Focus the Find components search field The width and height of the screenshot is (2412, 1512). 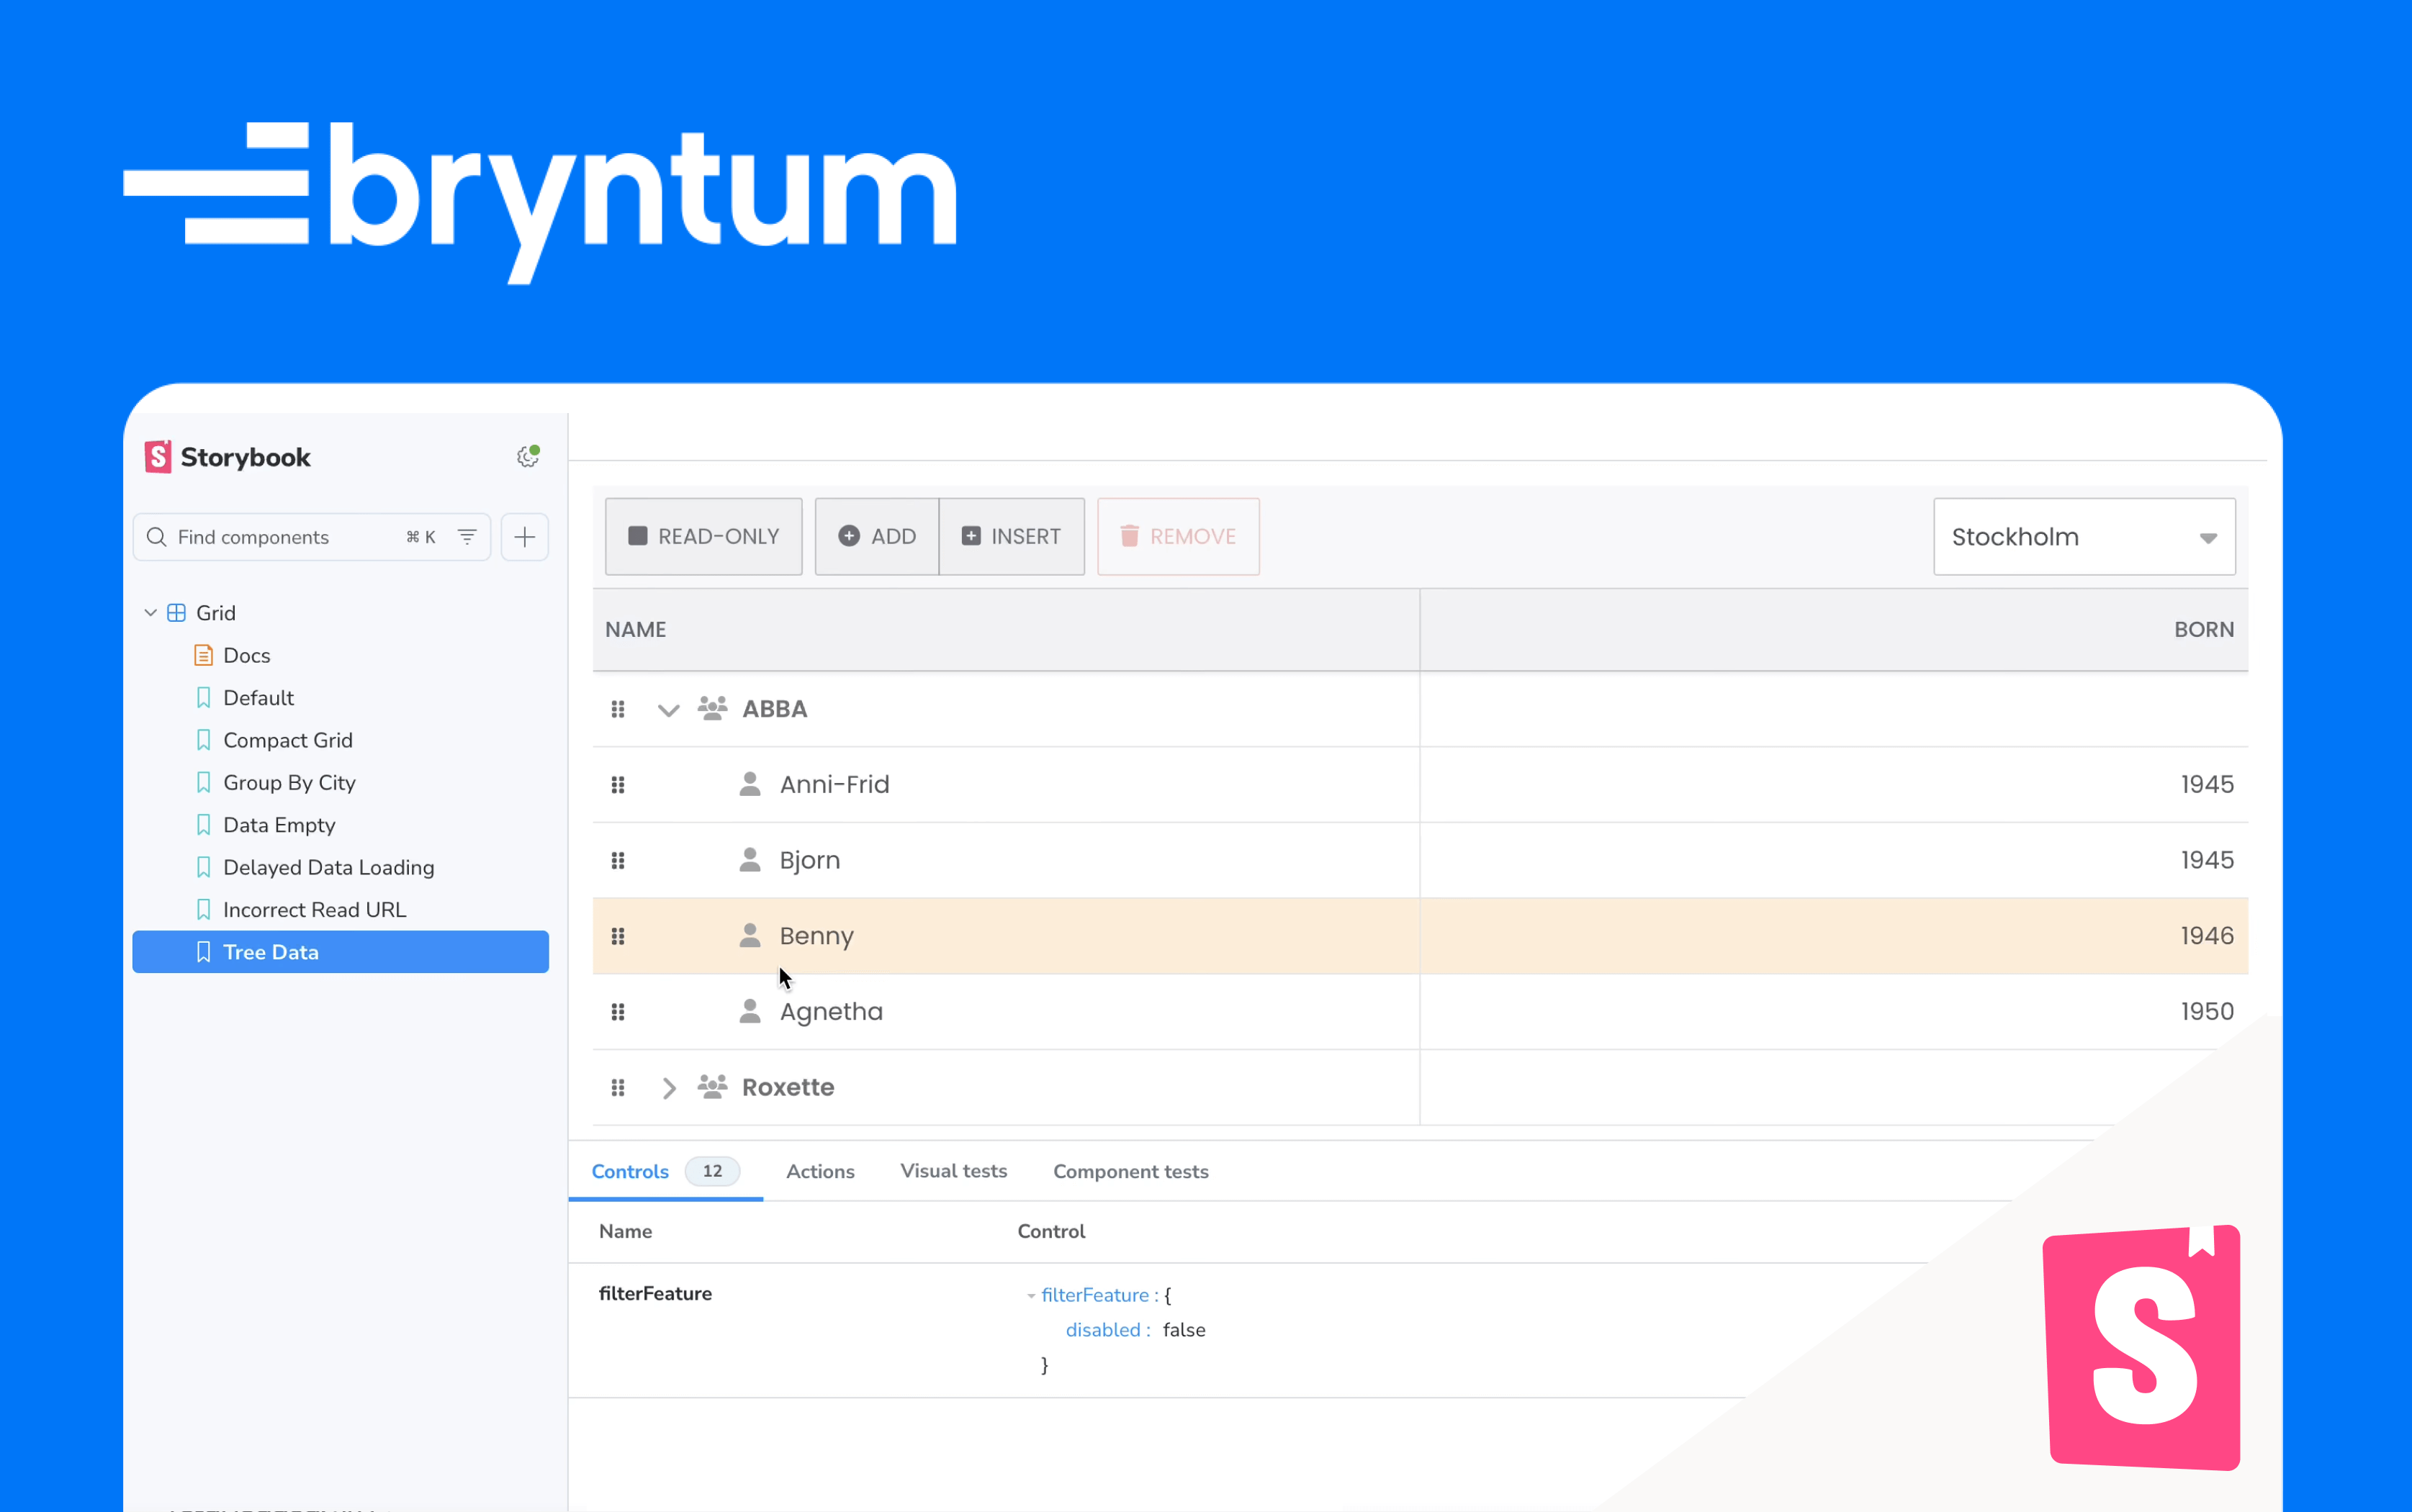[311, 537]
